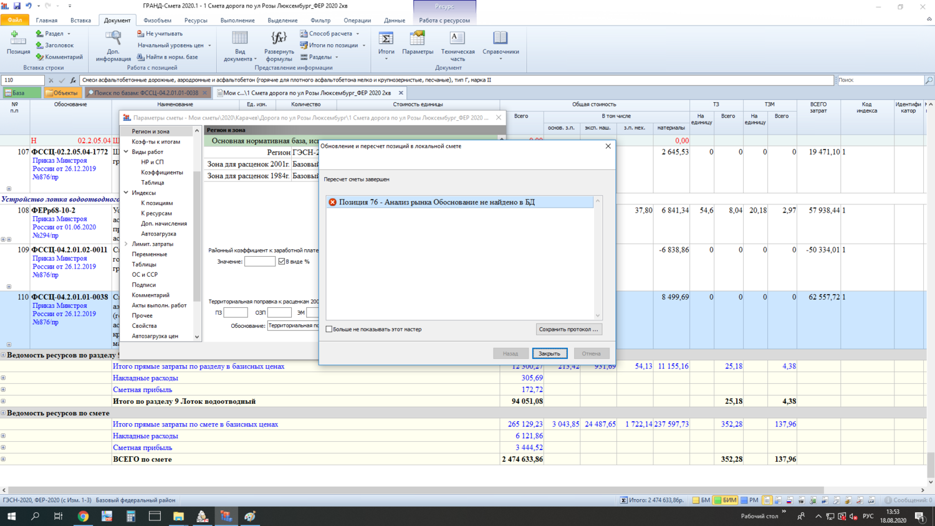Click the Сохранить протокол button

tap(568, 329)
